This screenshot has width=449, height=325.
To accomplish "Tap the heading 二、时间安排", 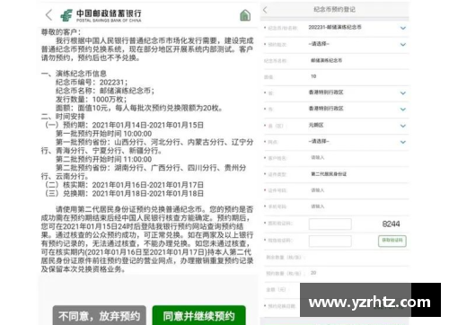I will [x=63, y=117].
